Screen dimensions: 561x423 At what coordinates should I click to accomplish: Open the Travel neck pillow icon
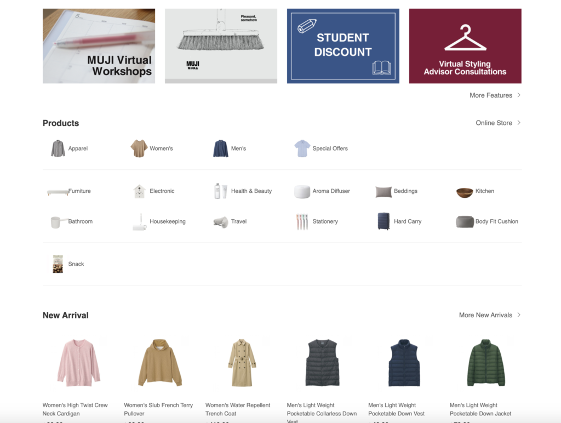pos(221,222)
